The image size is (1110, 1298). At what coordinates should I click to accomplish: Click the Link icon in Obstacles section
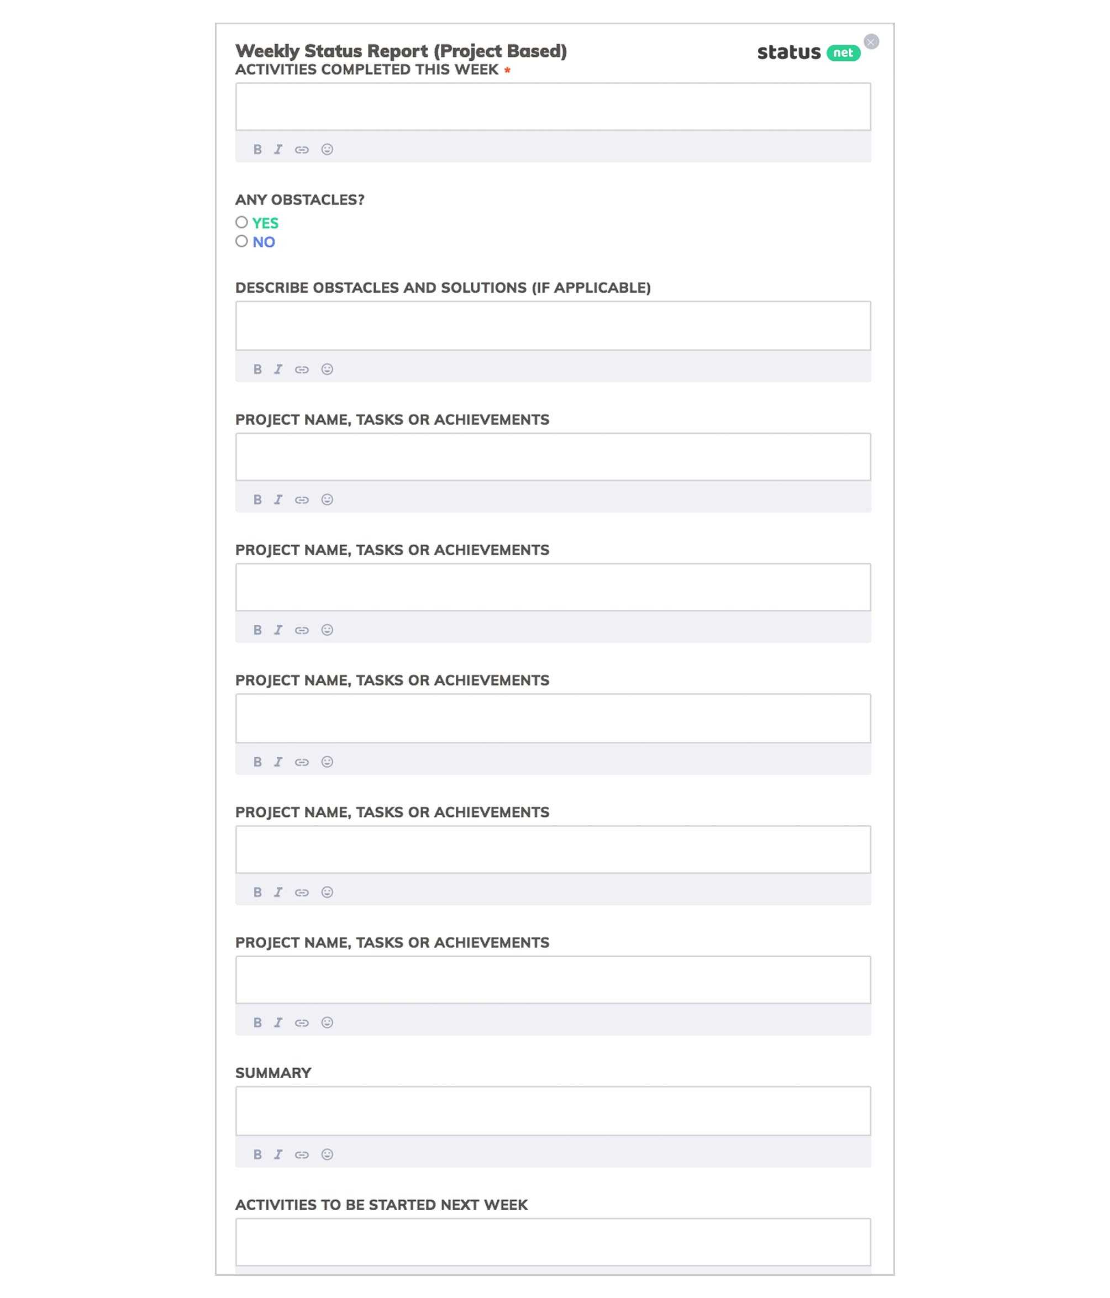point(302,369)
